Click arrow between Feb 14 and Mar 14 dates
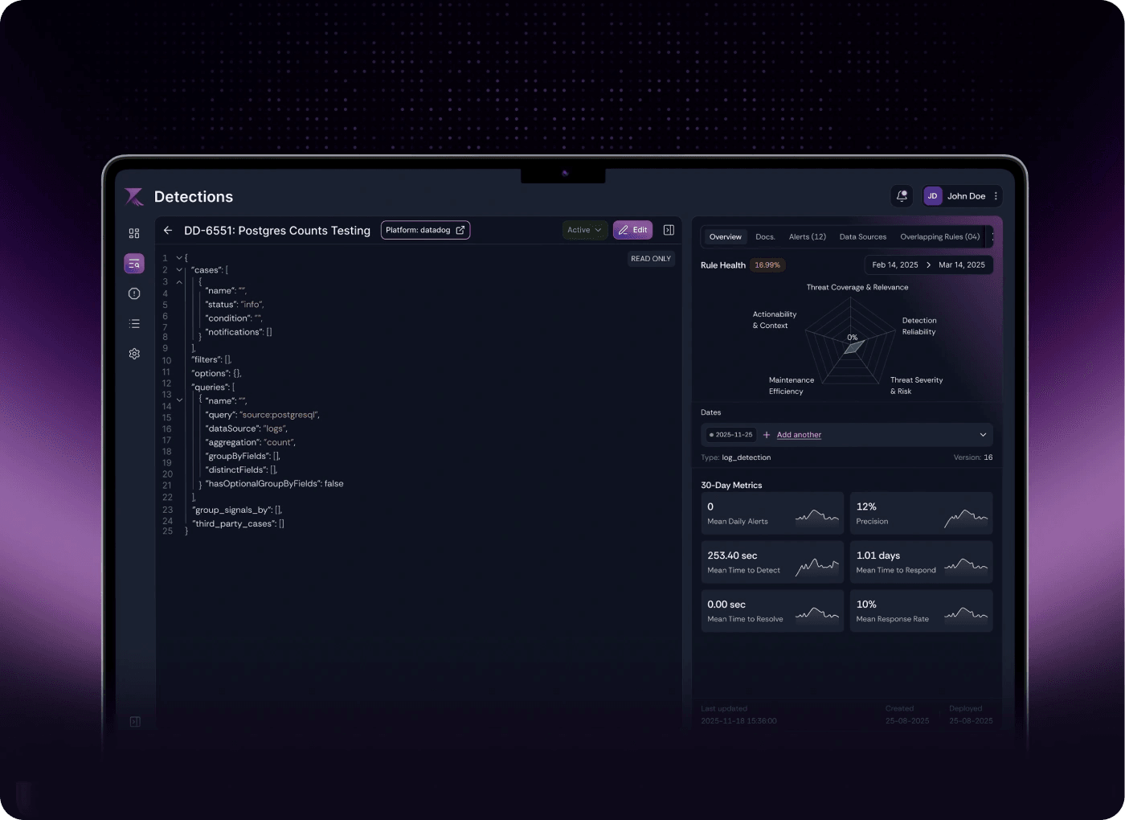The height and width of the screenshot is (820, 1125). (x=928, y=265)
